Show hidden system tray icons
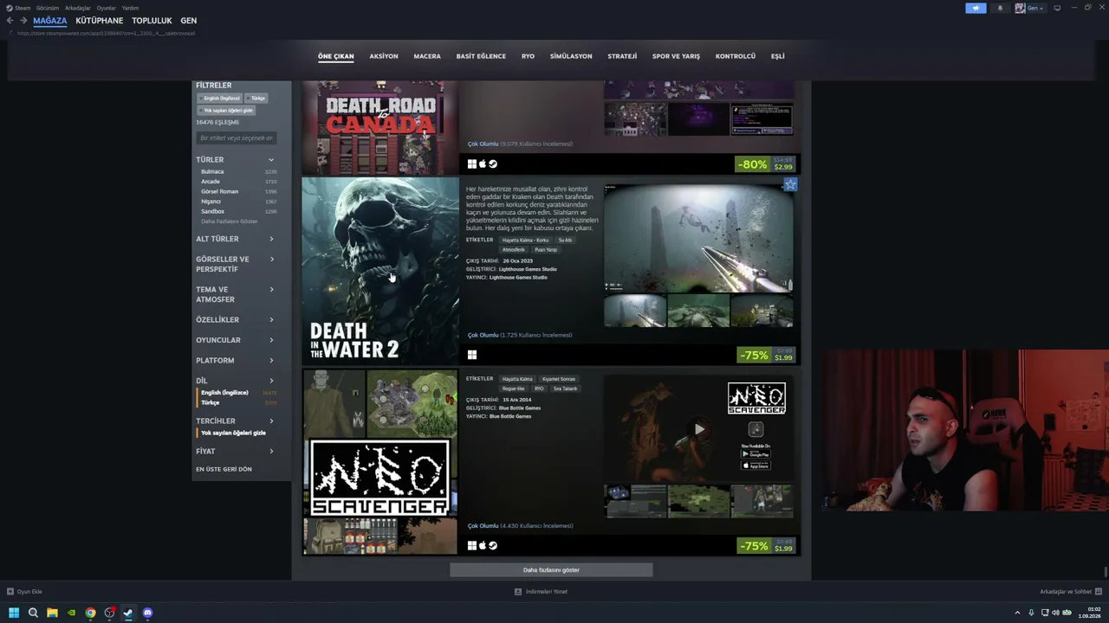 click(x=1017, y=613)
